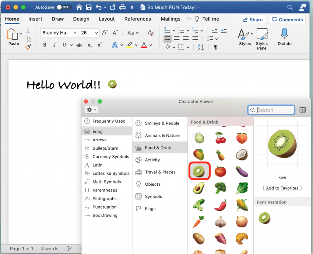
Task: Click the Share button
Action: (253, 19)
